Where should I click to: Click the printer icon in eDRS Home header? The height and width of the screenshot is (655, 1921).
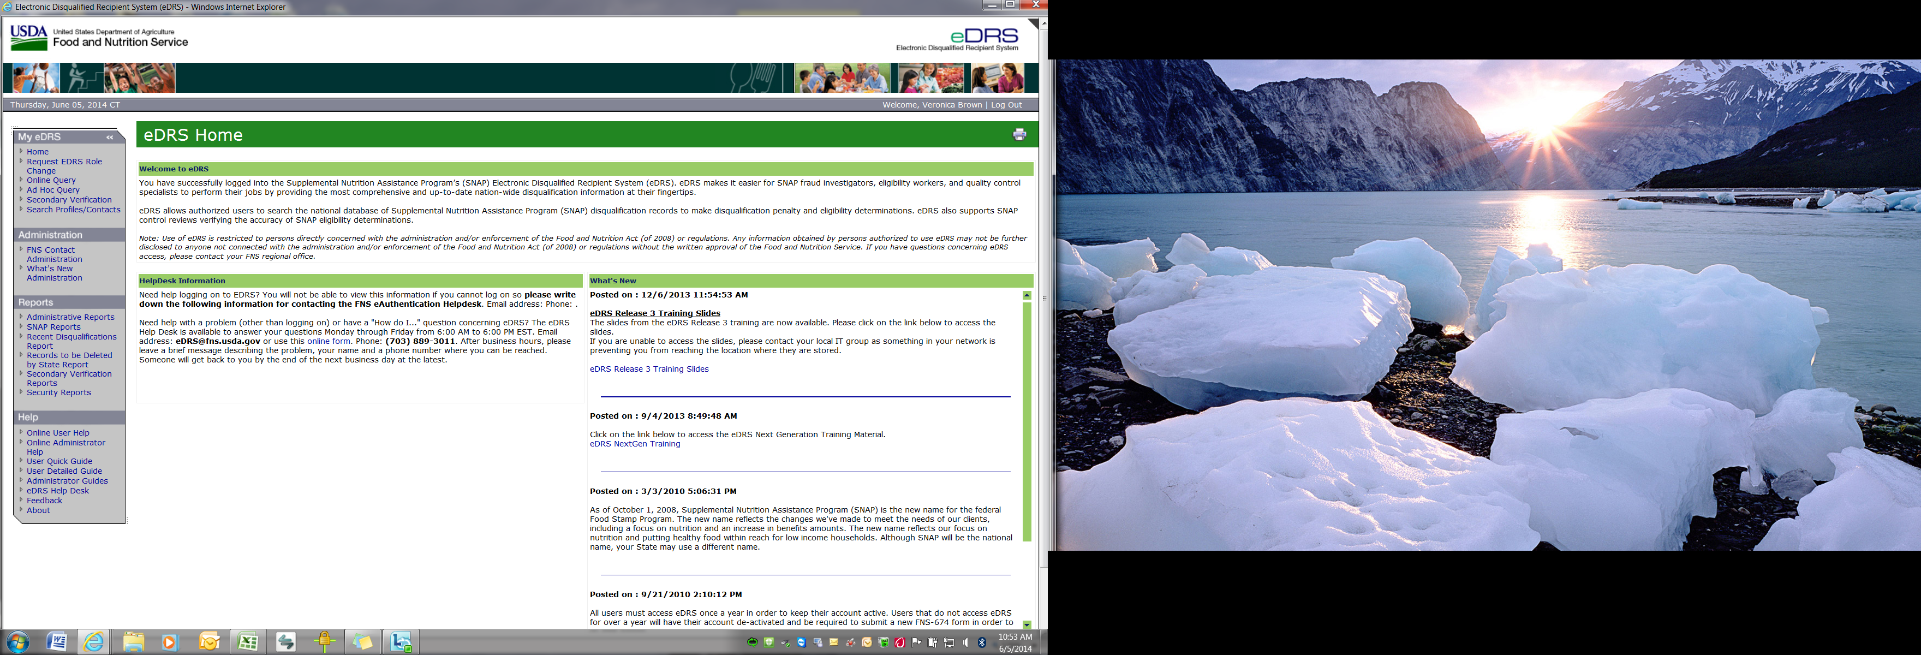point(1019,134)
